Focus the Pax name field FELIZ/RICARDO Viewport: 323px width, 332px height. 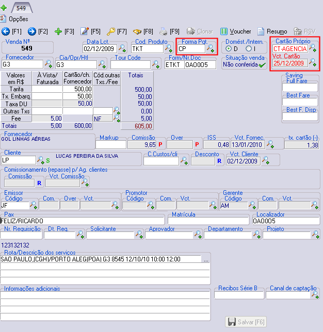[x=82, y=221]
